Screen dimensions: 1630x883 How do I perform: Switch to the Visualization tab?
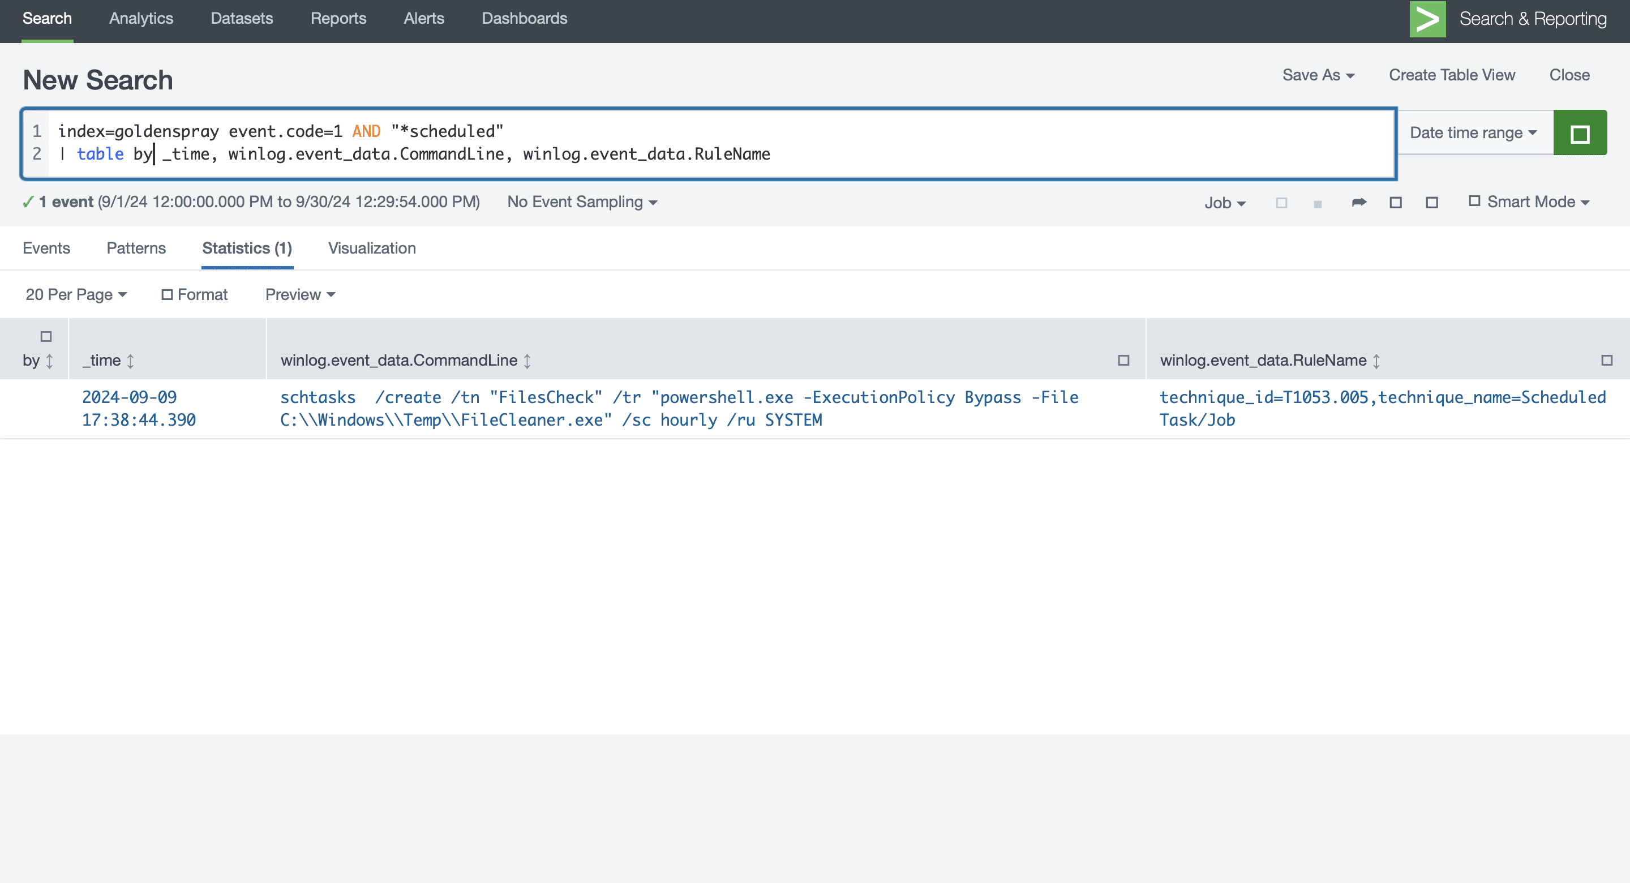click(372, 248)
